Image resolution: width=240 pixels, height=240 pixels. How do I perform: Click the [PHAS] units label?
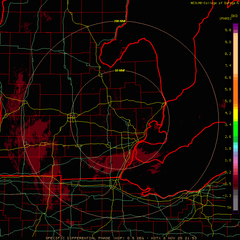coord(225,19)
